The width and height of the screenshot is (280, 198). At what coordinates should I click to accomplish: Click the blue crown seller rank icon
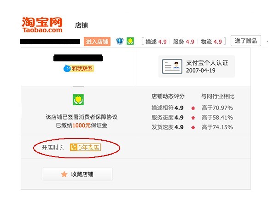(x=120, y=41)
